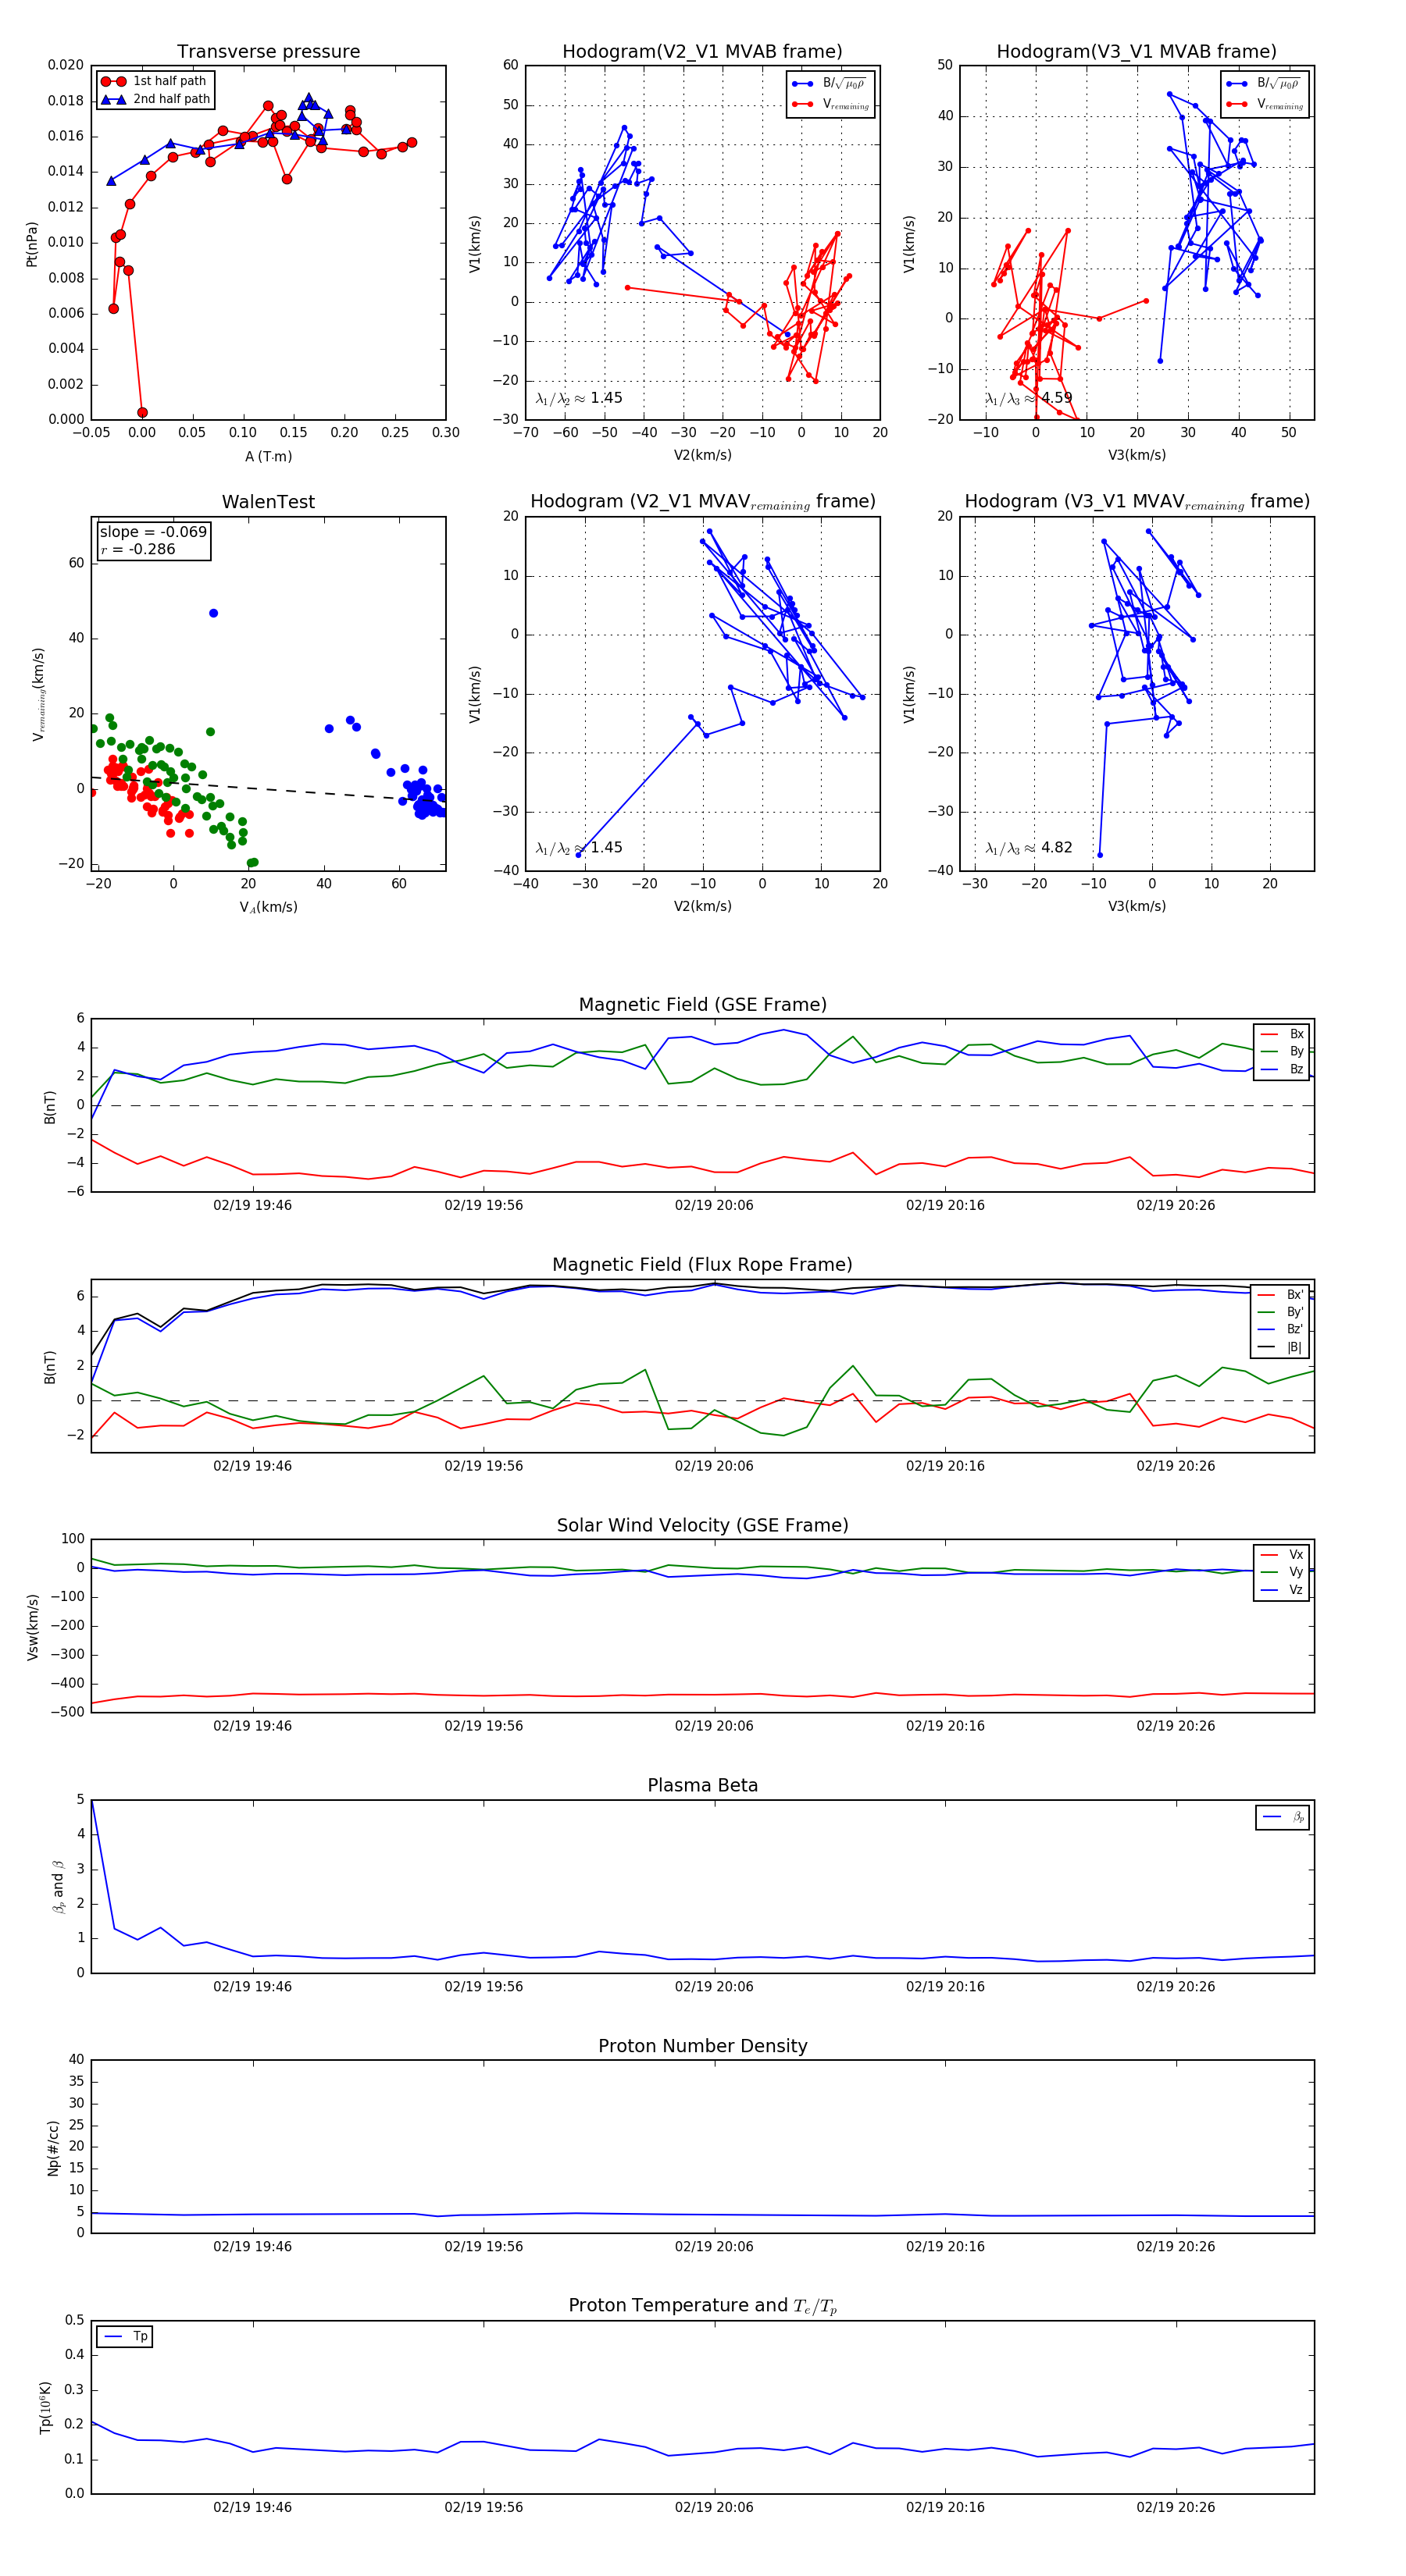The image size is (1406, 2576).
Task: Click the λ1/λ3 ≈ 4.59 annotation
Action: (1029, 398)
